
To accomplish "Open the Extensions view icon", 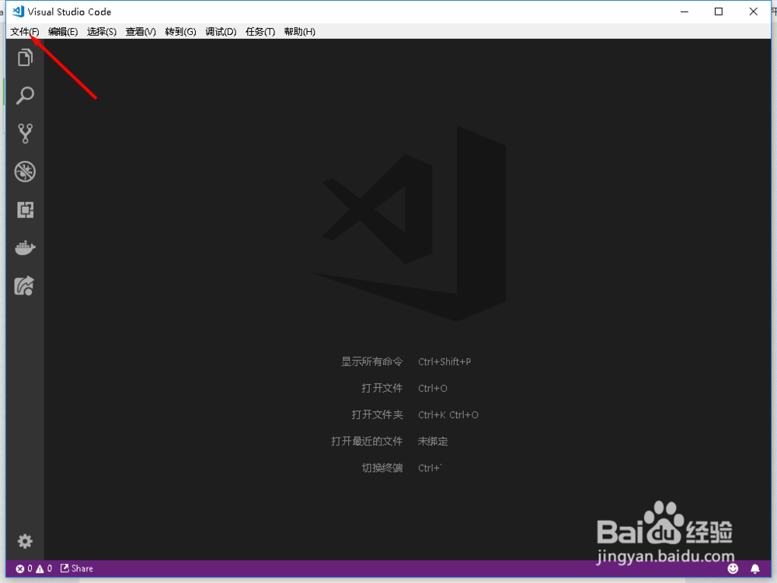I will (x=26, y=210).
